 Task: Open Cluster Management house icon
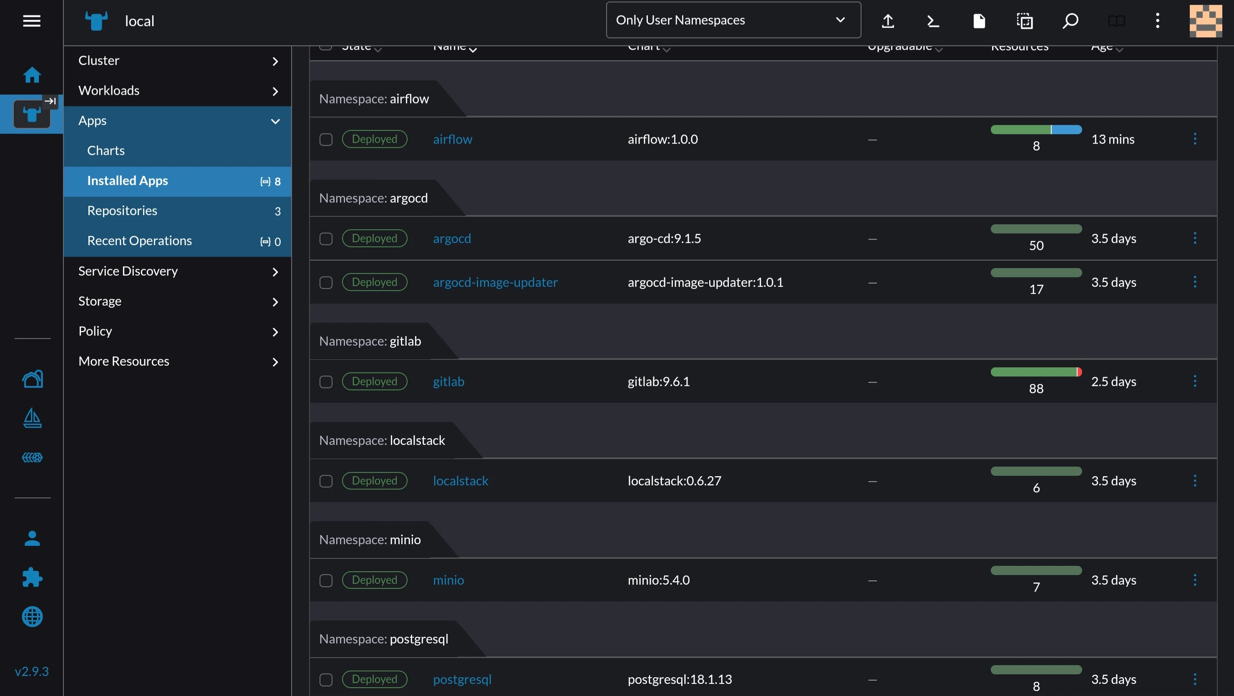point(32,378)
